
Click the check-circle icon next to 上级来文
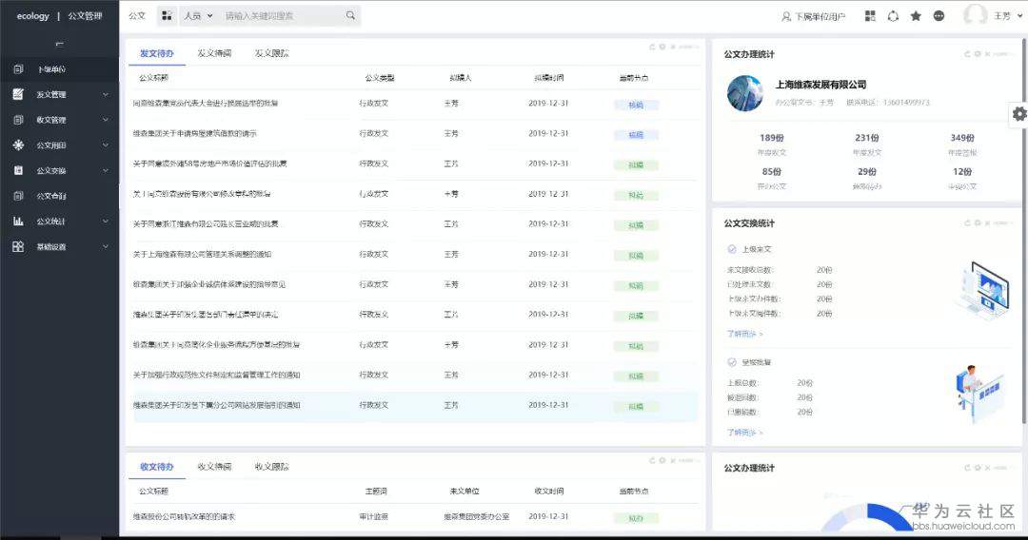732,249
